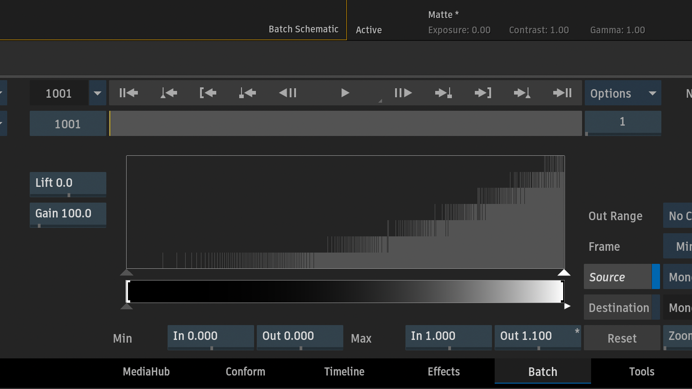Screen dimensions: 692x389
Task: Click the Min Out 0.000 field
Action: point(300,337)
